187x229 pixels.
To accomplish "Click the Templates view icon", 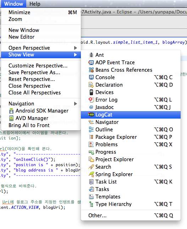I will [91, 197].
